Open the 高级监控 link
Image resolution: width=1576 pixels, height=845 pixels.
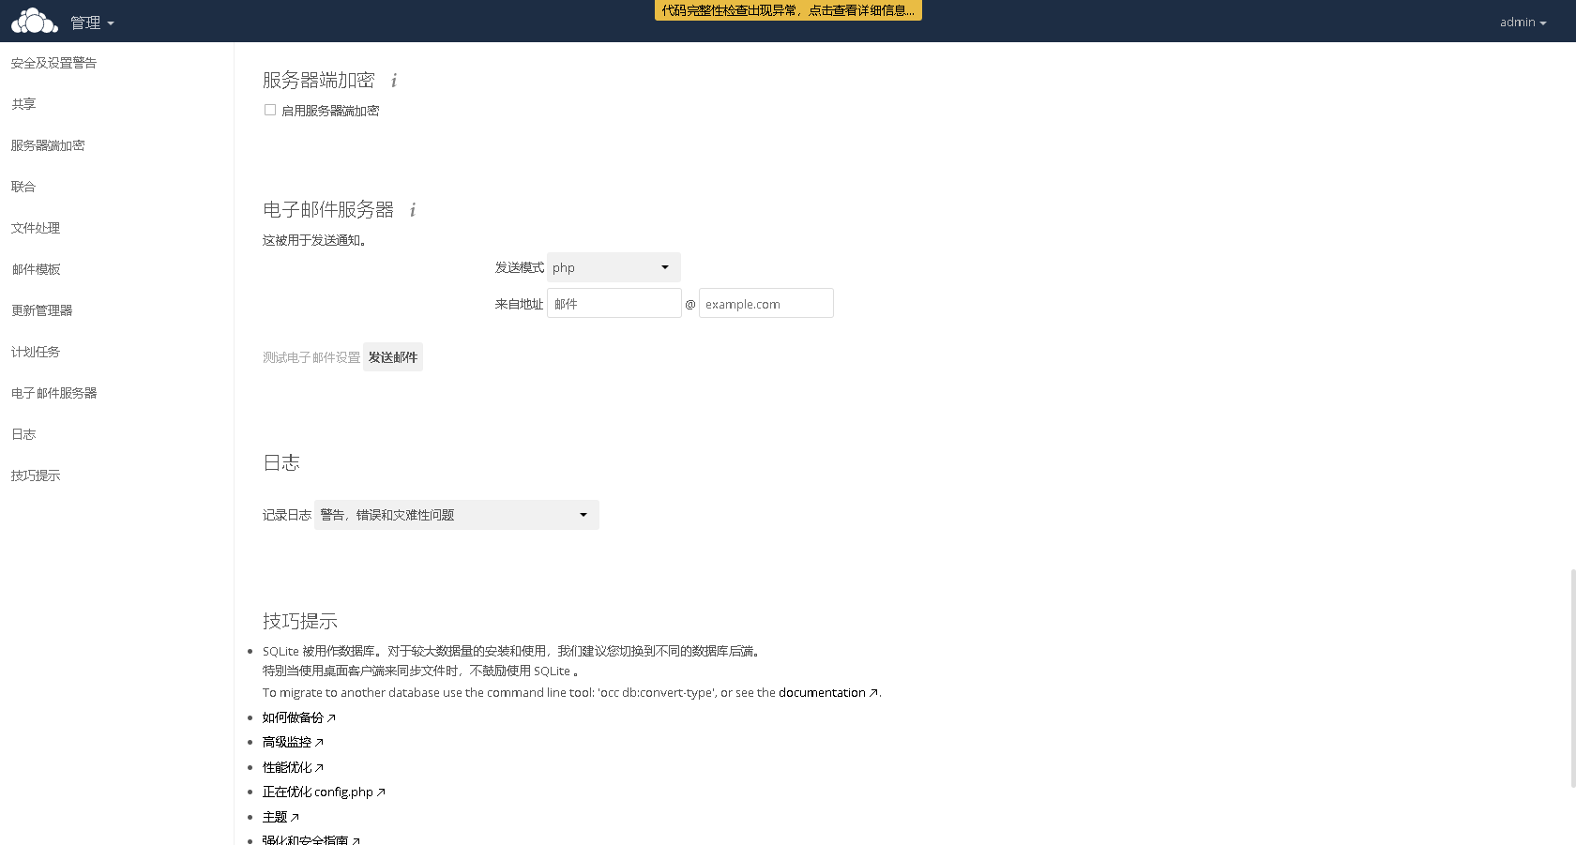click(x=293, y=742)
